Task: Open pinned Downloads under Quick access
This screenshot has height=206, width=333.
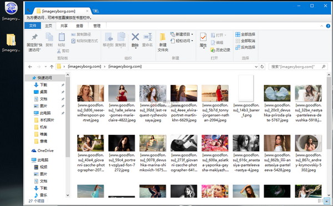Action: pyautogui.click(x=43, y=85)
